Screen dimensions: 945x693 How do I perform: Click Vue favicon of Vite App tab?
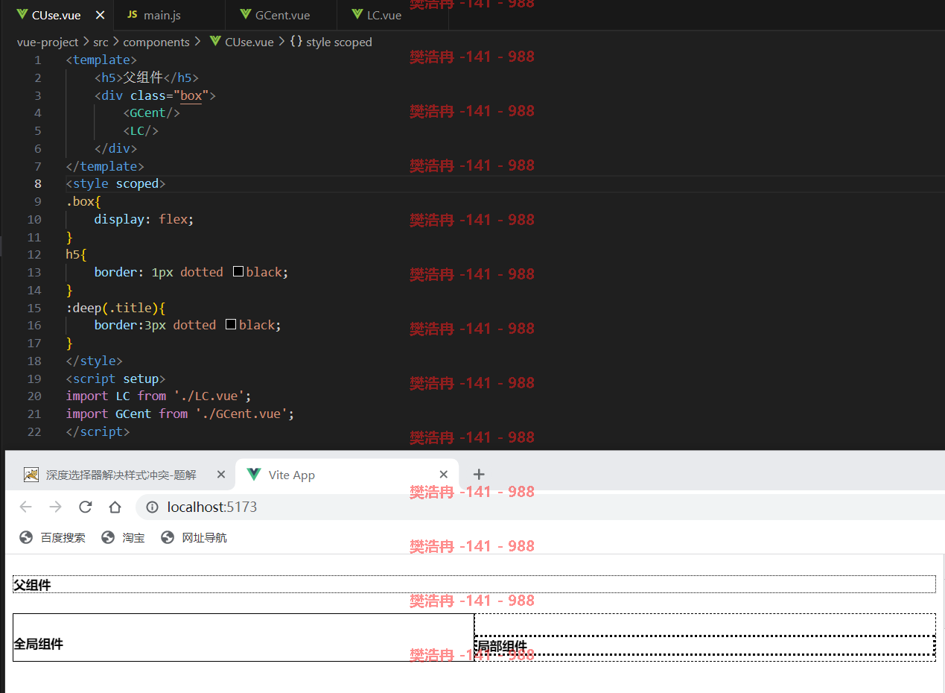click(254, 475)
